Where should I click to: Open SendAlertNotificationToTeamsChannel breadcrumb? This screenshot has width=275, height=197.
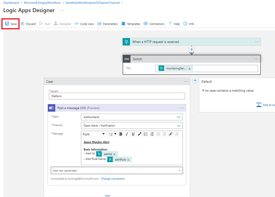92,3
